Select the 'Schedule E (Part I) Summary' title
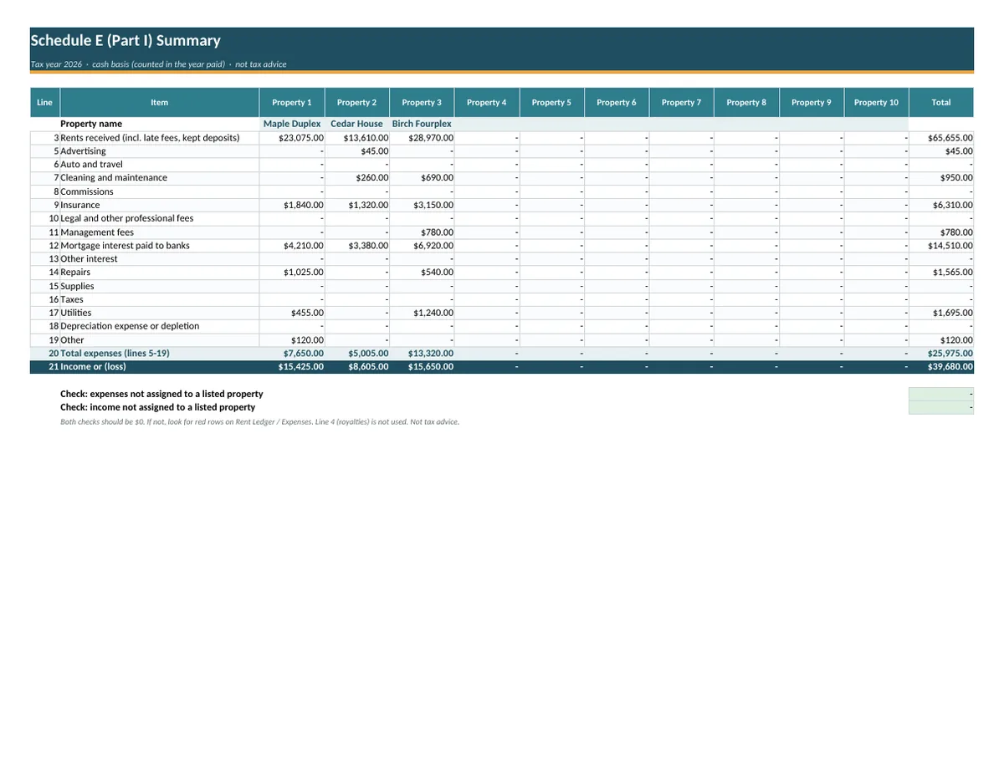The image size is (1004, 775). click(x=125, y=41)
